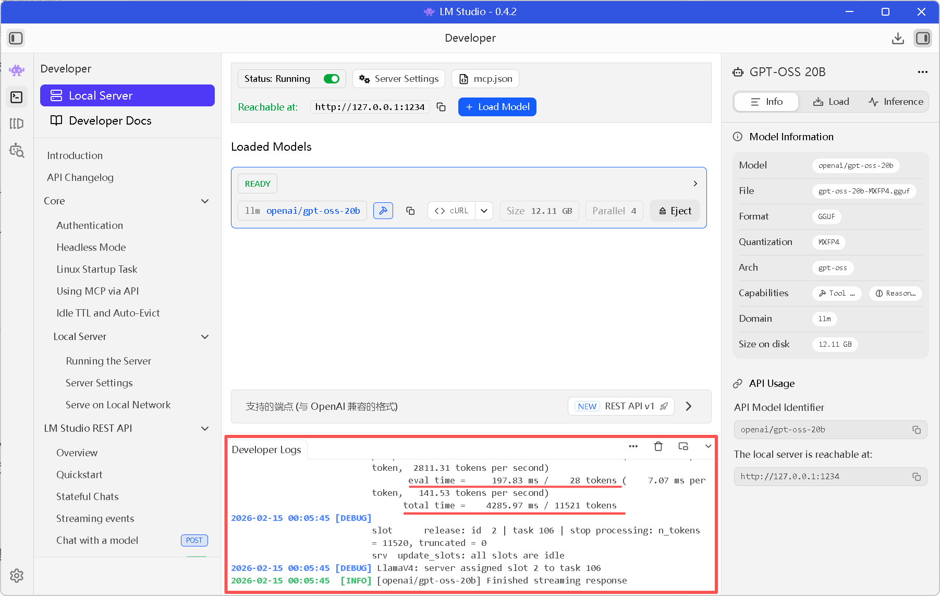
Task: Eject the loaded gpt-oss-20b model
Action: point(675,211)
